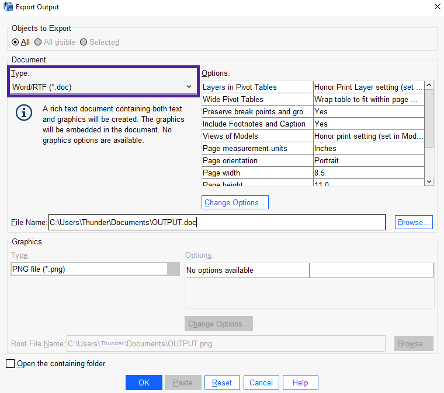The height and width of the screenshot is (393, 444).
Task: Click the File Name input field
Action: [x=217, y=222]
